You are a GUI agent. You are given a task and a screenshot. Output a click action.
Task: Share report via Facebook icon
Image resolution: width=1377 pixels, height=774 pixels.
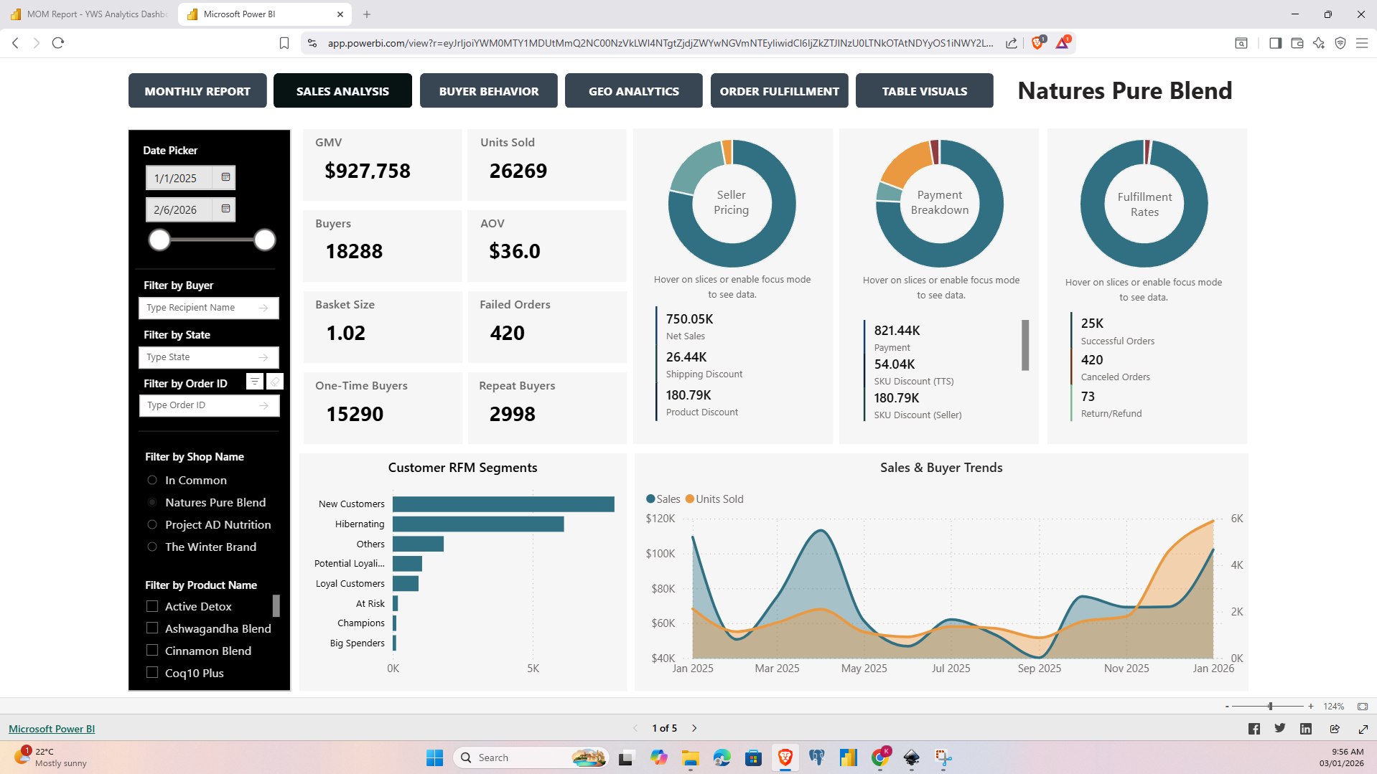pos(1254,729)
